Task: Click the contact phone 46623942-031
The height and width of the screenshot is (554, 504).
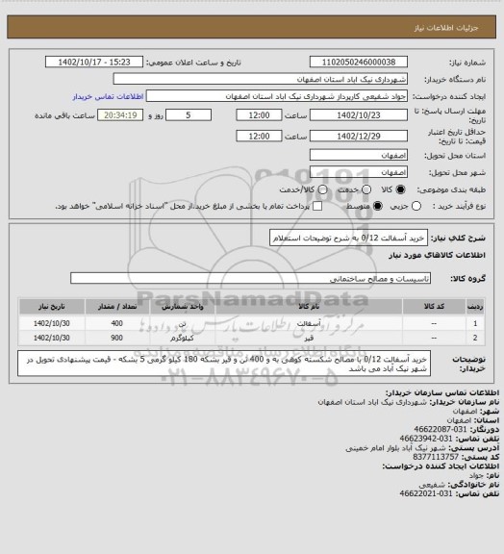Action: click(x=426, y=439)
